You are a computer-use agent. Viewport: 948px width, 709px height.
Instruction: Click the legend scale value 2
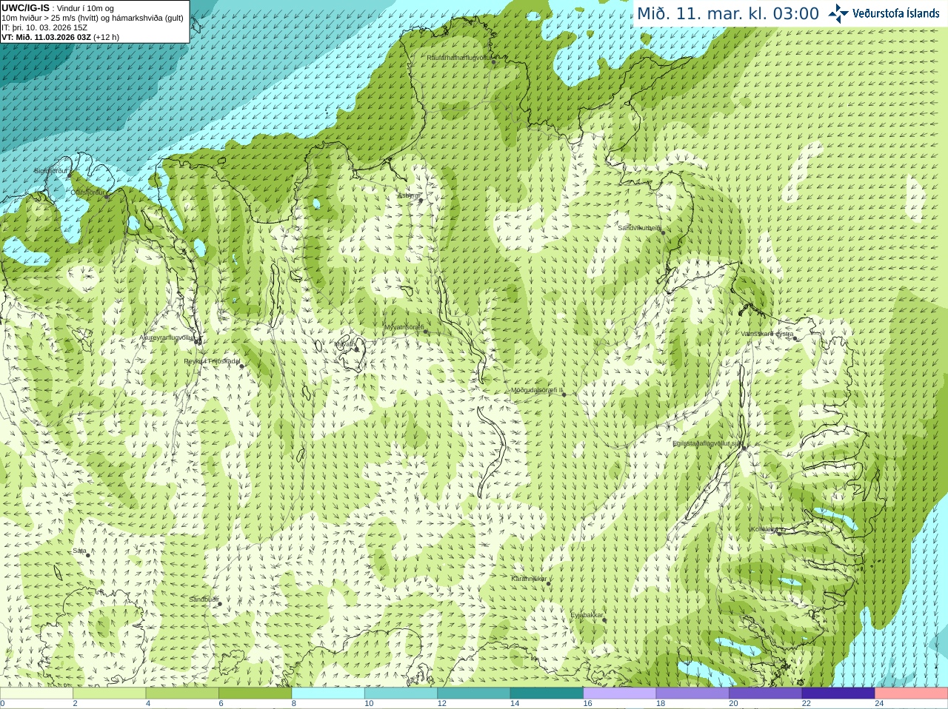(x=75, y=704)
